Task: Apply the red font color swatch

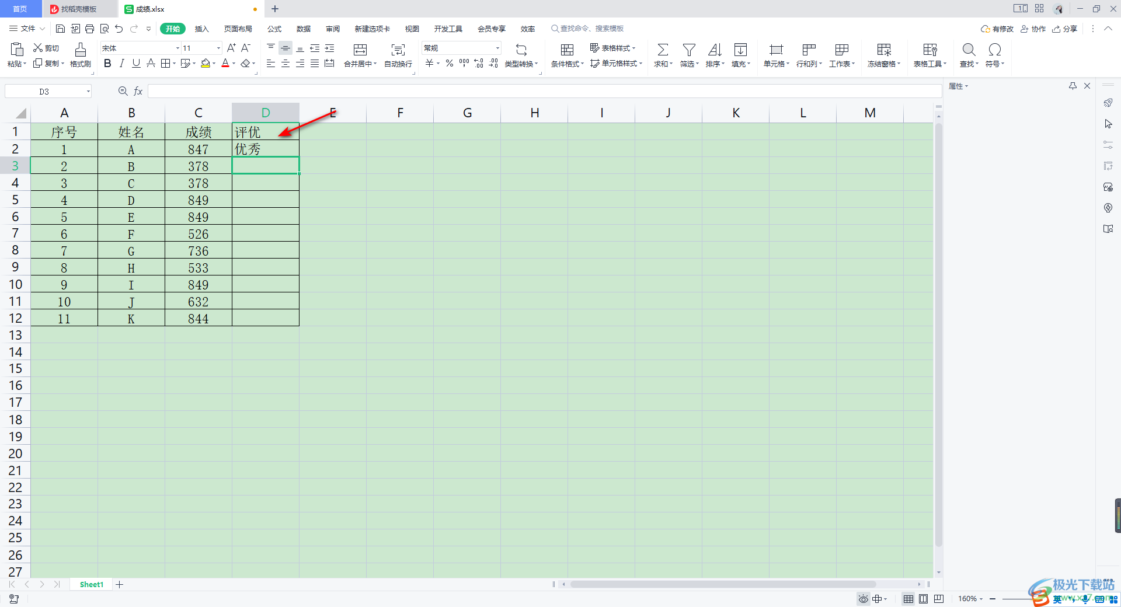Action: (225, 64)
